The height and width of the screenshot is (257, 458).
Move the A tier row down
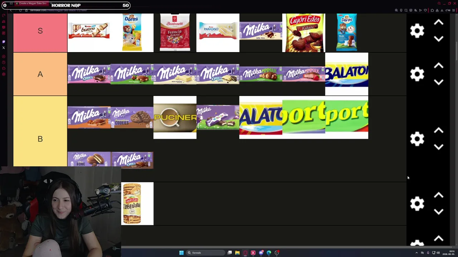coord(439,82)
